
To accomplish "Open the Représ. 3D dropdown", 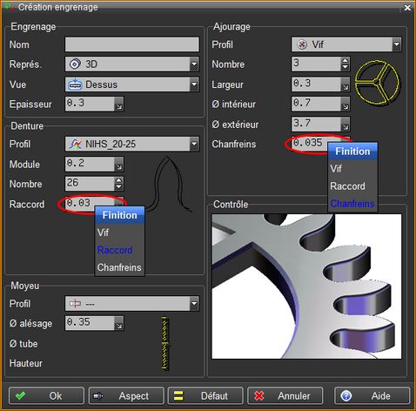I will pyautogui.click(x=194, y=64).
